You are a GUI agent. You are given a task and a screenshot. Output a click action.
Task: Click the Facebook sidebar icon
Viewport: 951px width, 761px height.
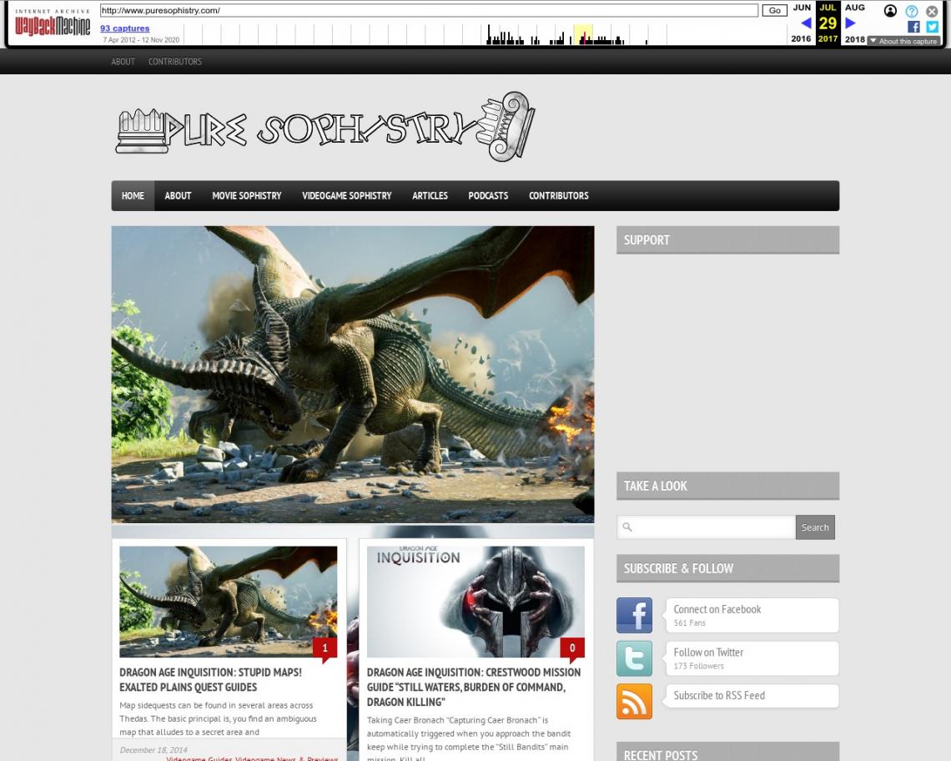click(x=634, y=615)
